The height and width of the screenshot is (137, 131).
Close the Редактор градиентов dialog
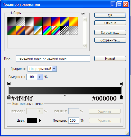tap(125, 4)
